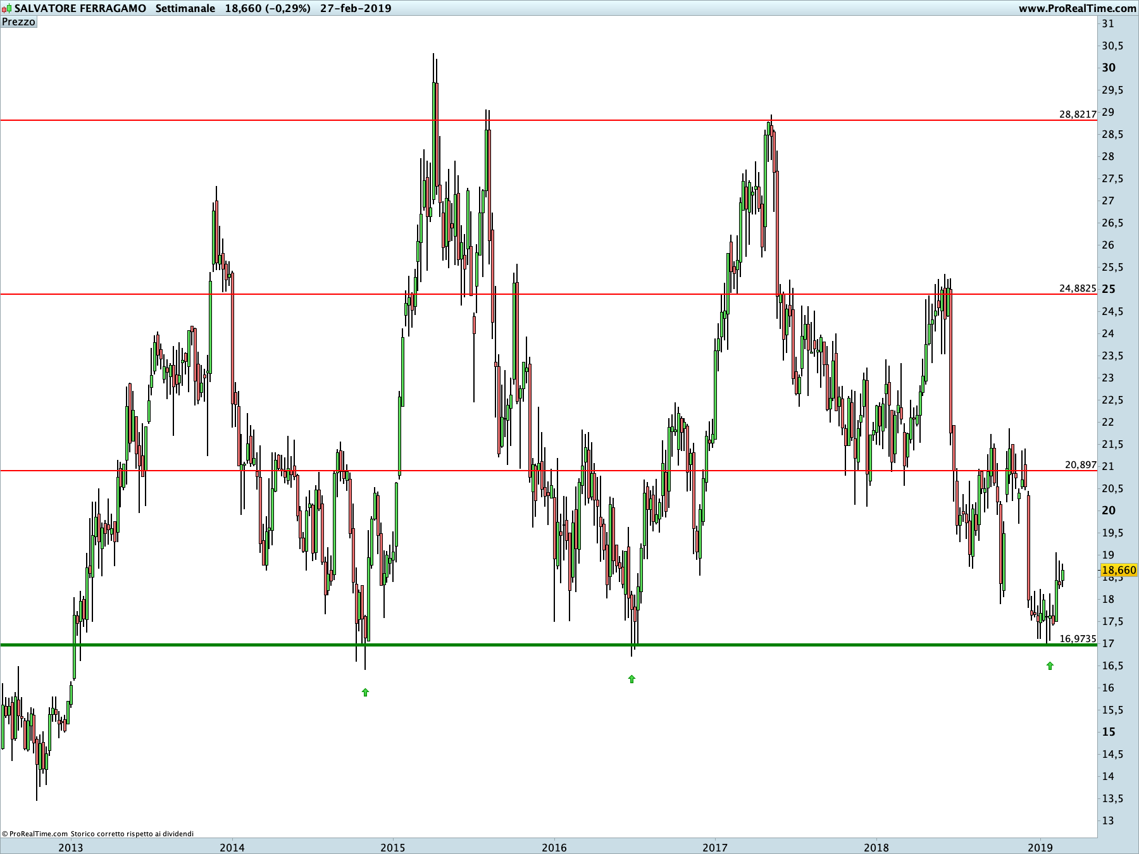The height and width of the screenshot is (854, 1139).
Task: Click the 2015 year label on time axis
Action: coord(393,847)
